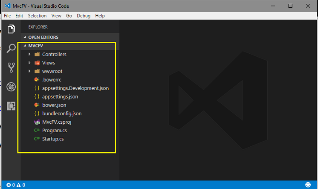The height and width of the screenshot is (189, 318).
Task: Open the Edit menu
Action: pos(19,16)
